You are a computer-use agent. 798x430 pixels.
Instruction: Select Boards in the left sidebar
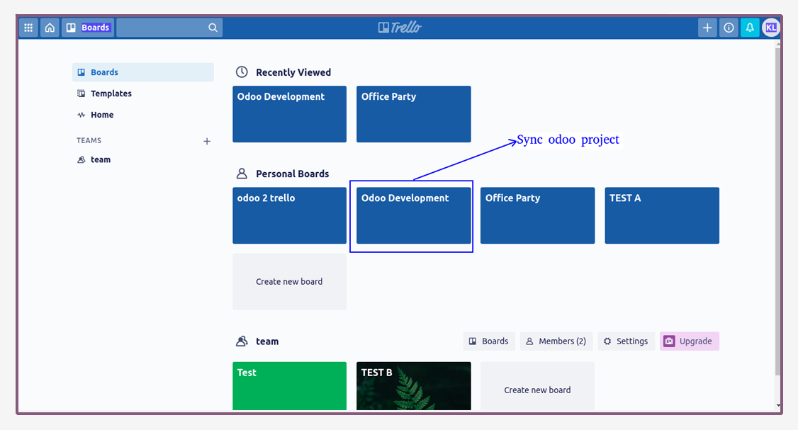point(143,72)
